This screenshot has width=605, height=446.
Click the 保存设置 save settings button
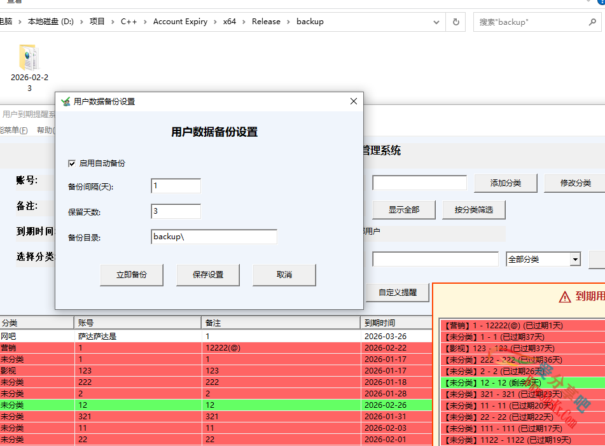point(208,275)
